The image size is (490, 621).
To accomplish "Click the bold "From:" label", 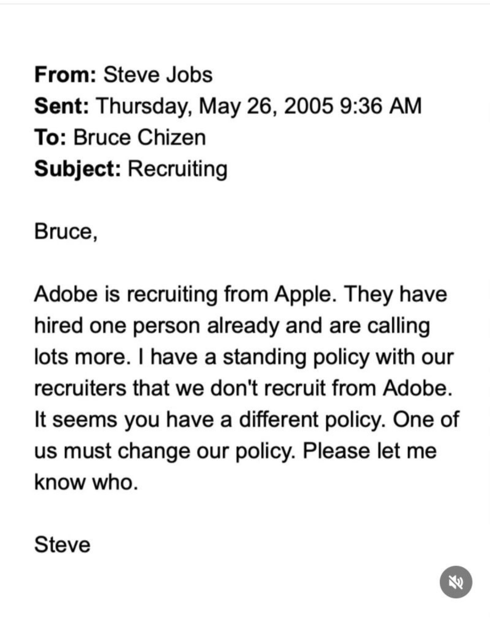I will click(65, 75).
